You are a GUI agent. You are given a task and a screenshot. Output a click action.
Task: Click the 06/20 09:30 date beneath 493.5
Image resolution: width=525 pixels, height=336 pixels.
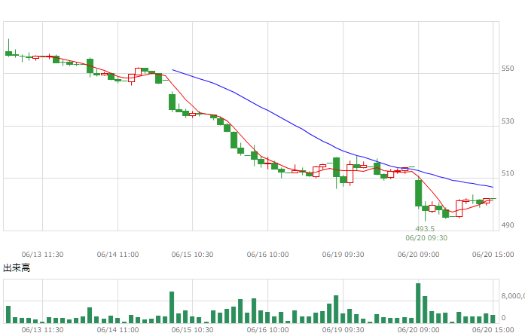point(426,238)
